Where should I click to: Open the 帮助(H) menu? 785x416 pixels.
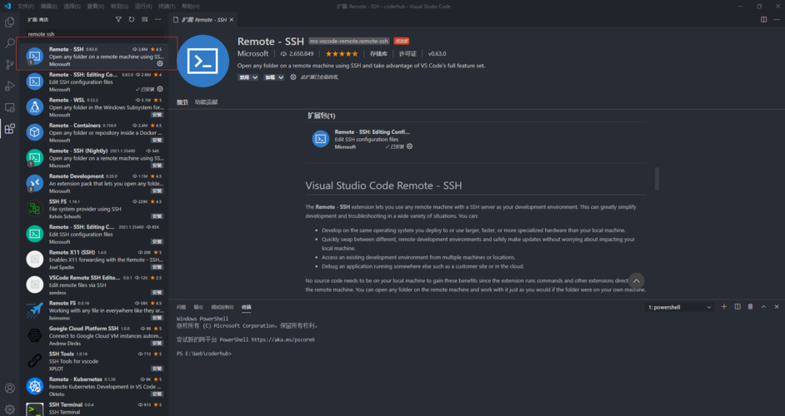point(190,6)
